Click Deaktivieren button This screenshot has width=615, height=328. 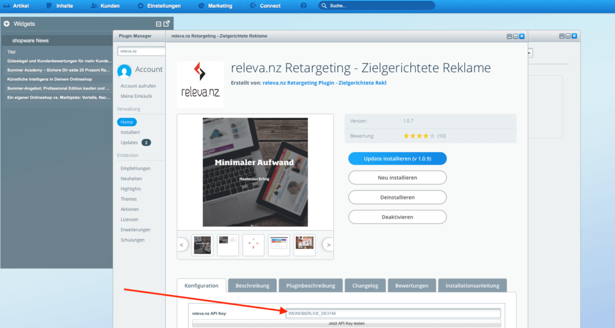(398, 217)
